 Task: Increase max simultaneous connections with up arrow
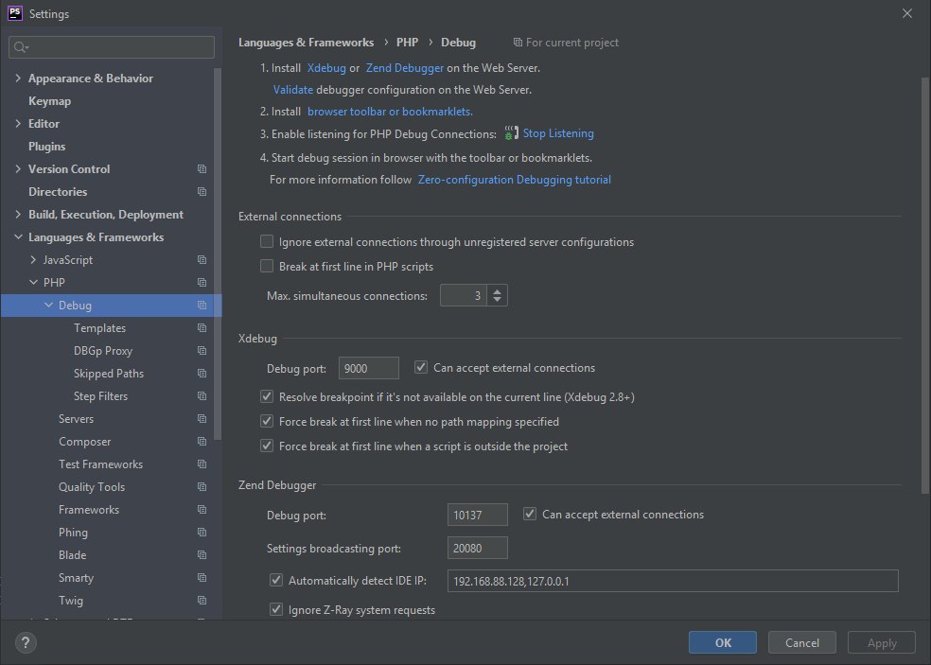(x=497, y=290)
